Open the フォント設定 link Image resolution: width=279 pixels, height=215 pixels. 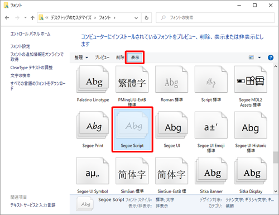[20, 46]
